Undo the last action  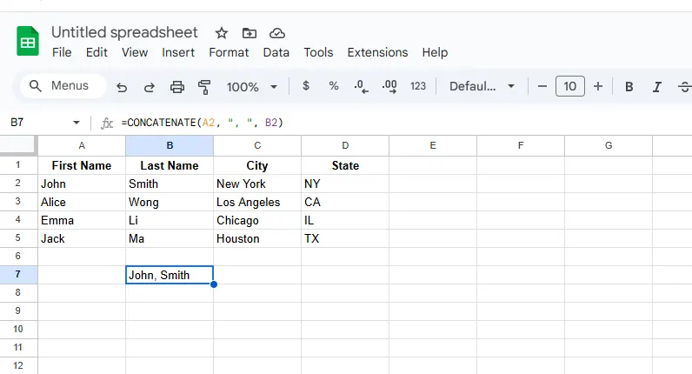pos(122,87)
